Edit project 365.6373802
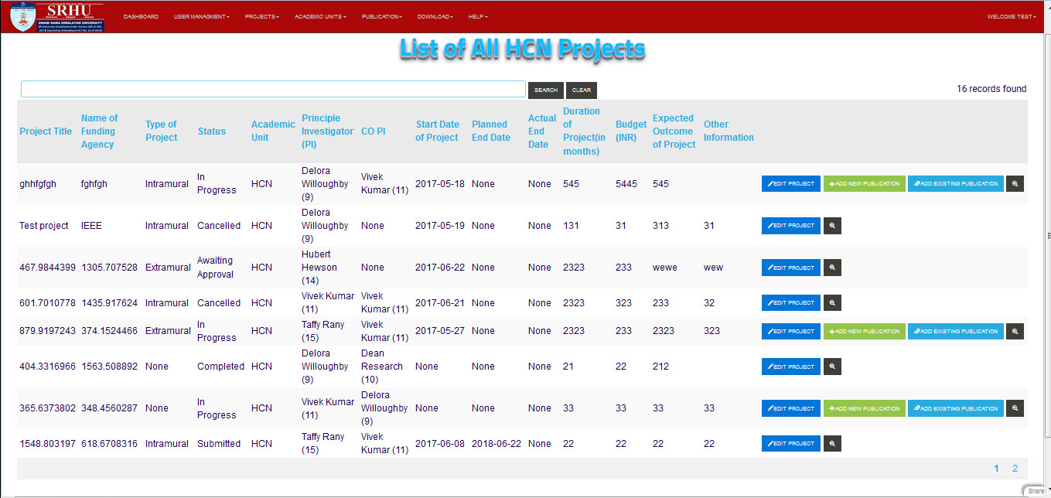 (x=791, y=408)
